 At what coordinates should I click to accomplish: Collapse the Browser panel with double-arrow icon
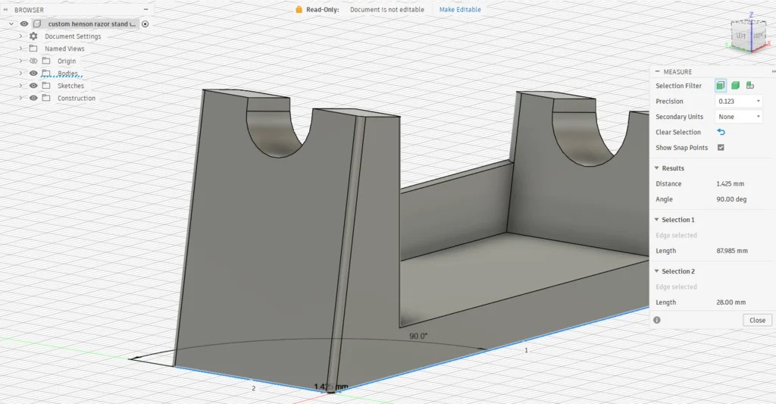tap(7, 10)
